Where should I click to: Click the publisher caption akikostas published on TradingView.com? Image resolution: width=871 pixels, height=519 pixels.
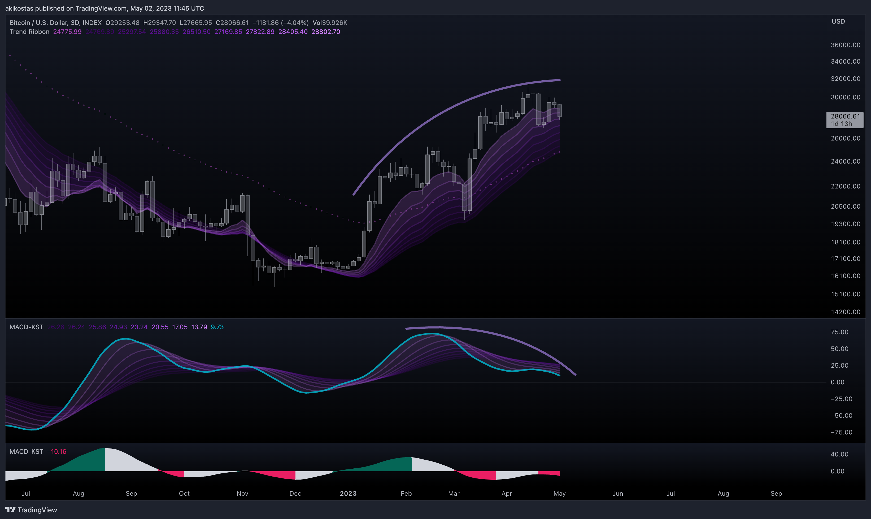105,8
